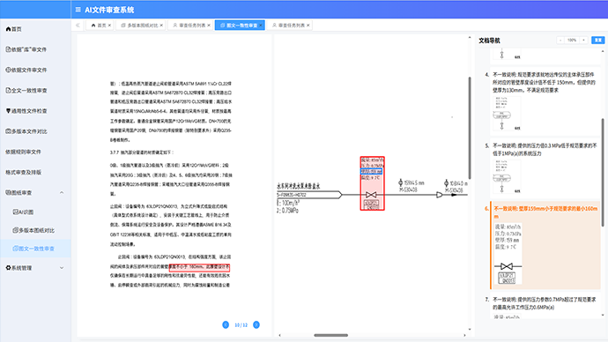Screen dimensions: 608x342
Task: Close the first 审查任务列表 tab
Action: coord(209,26)
